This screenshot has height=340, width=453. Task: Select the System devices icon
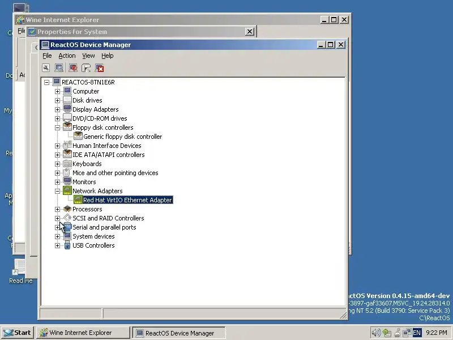(x=67, y=236)
